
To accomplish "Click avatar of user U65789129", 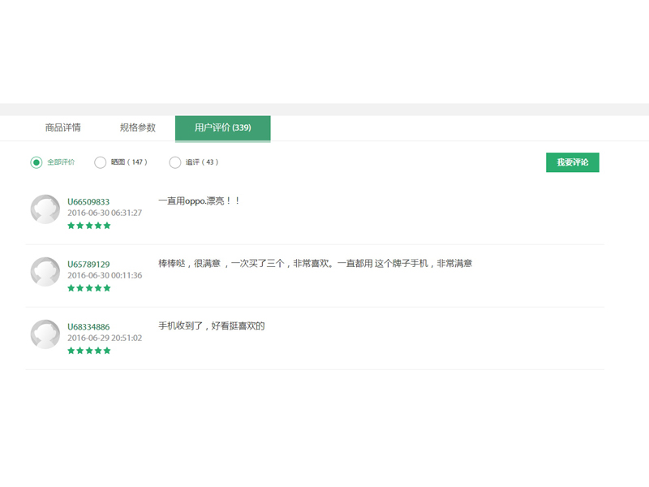I will [x=45, y=272].
